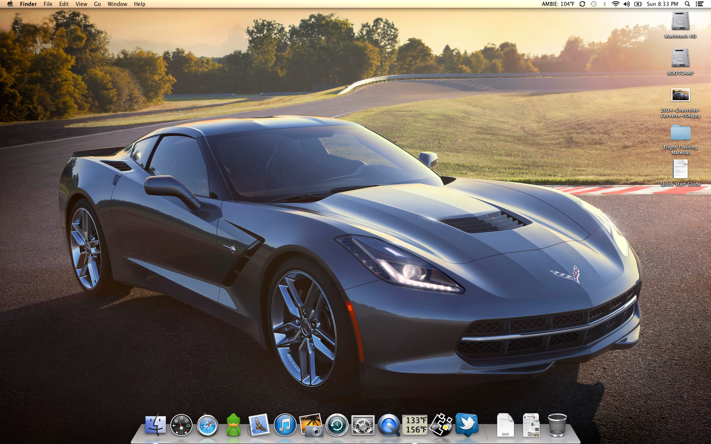The height and width of the screenshot is (444, 711).
Task: Launch iTunes from the Dock
Action: [x=285, y=425]
